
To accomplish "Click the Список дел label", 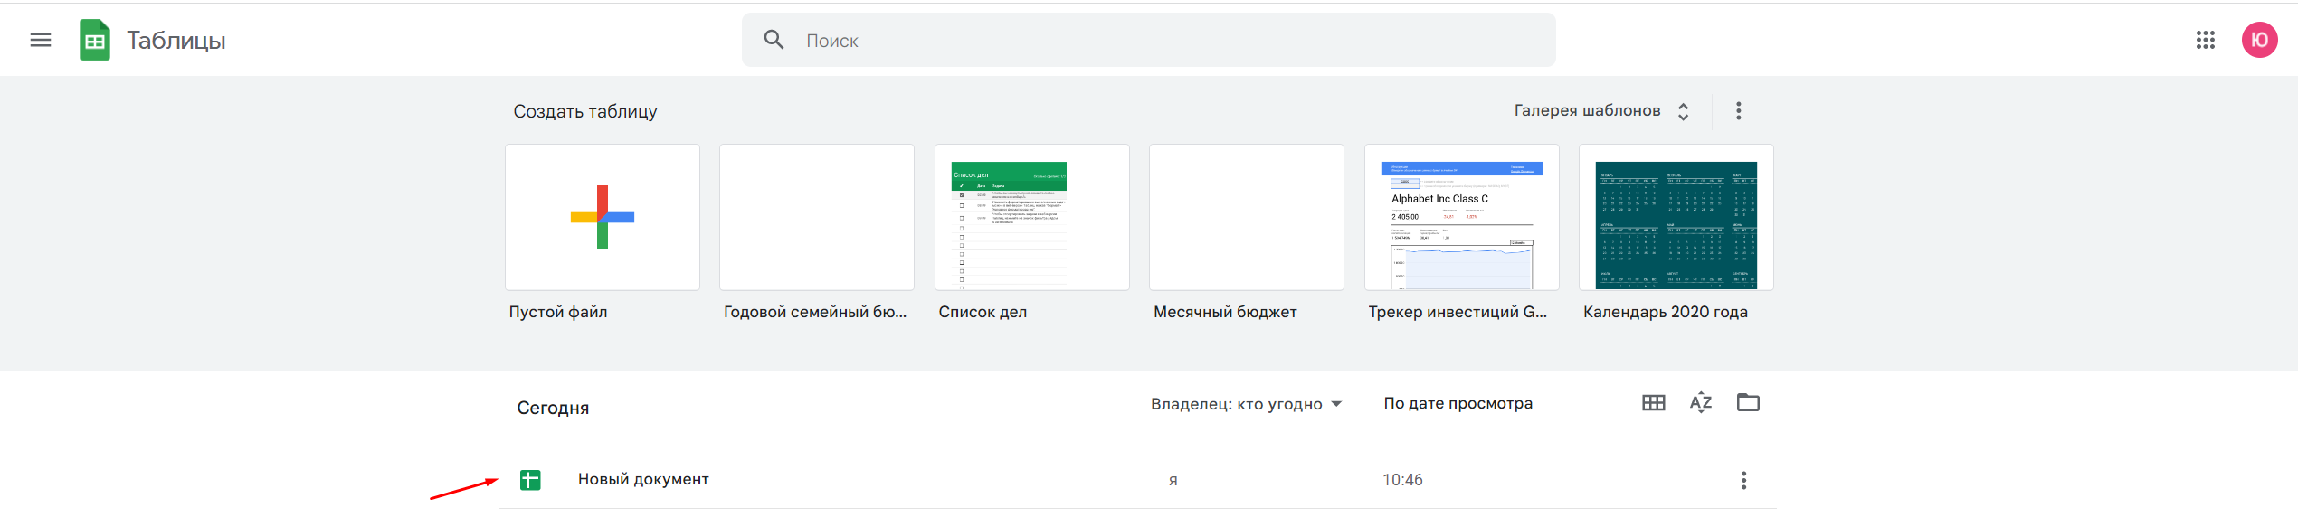I will pos(983,312).
